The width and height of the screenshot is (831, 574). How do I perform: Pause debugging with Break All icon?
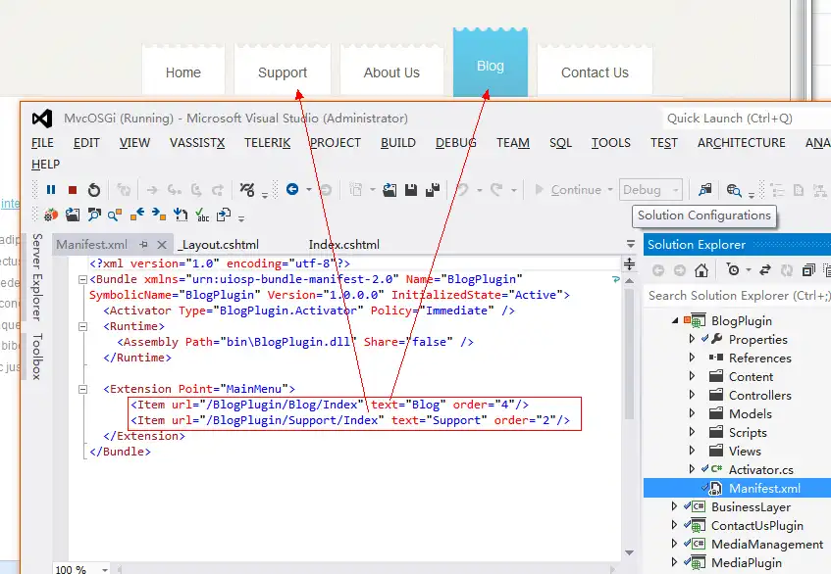[51, 189]
